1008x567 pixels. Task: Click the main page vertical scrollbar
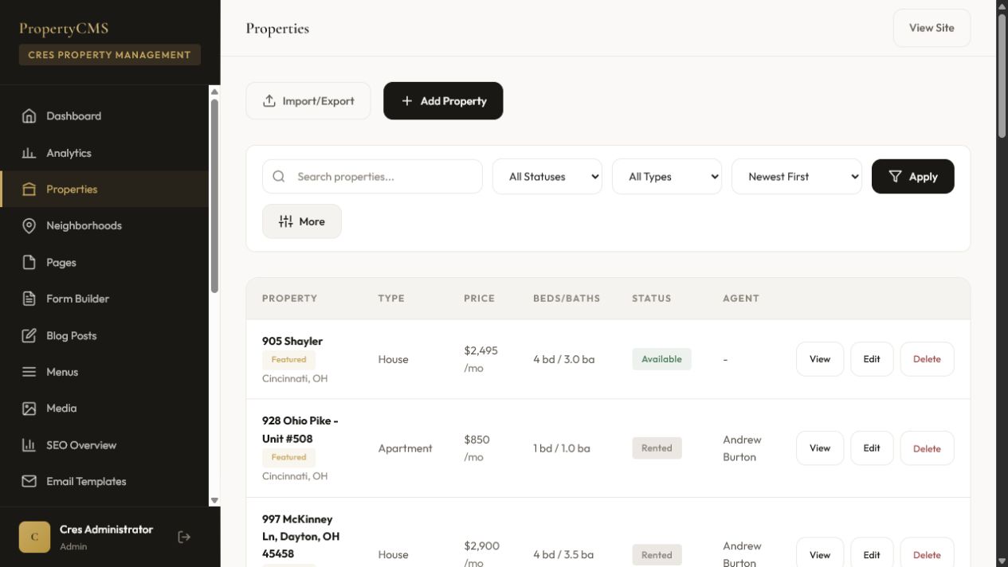[x=1002, y=76]
